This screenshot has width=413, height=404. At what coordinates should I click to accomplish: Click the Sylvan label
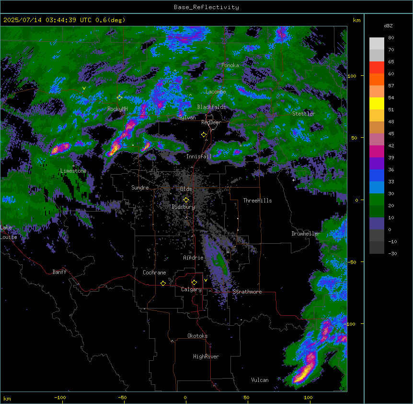pyautogui.click(x=187, y=118)
